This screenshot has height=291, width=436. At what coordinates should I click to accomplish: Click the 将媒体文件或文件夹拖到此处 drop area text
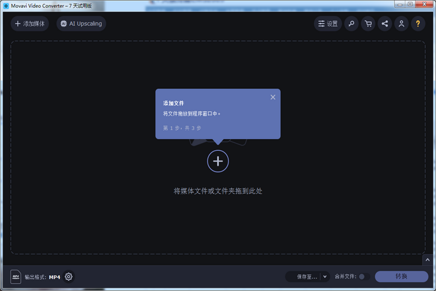tap(218, 191)
